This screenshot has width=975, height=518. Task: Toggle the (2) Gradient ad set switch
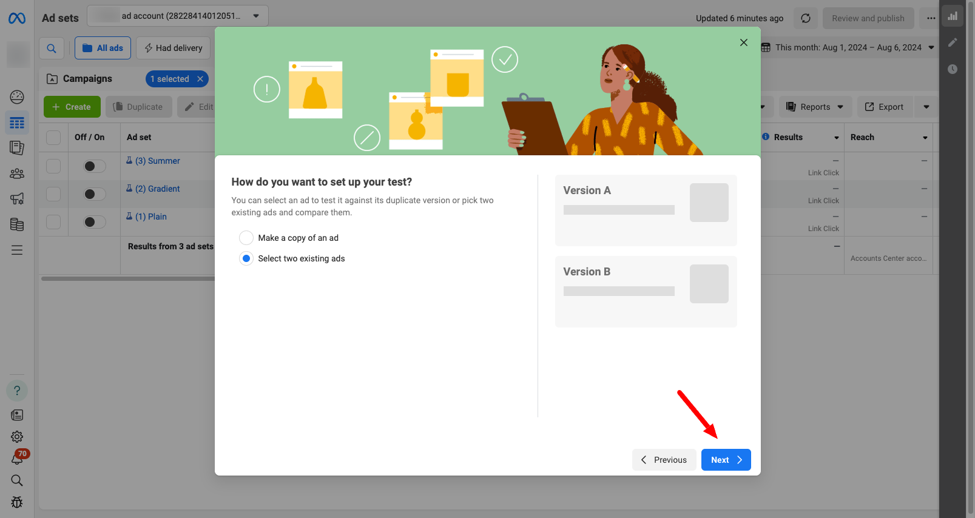click(94, 194)
